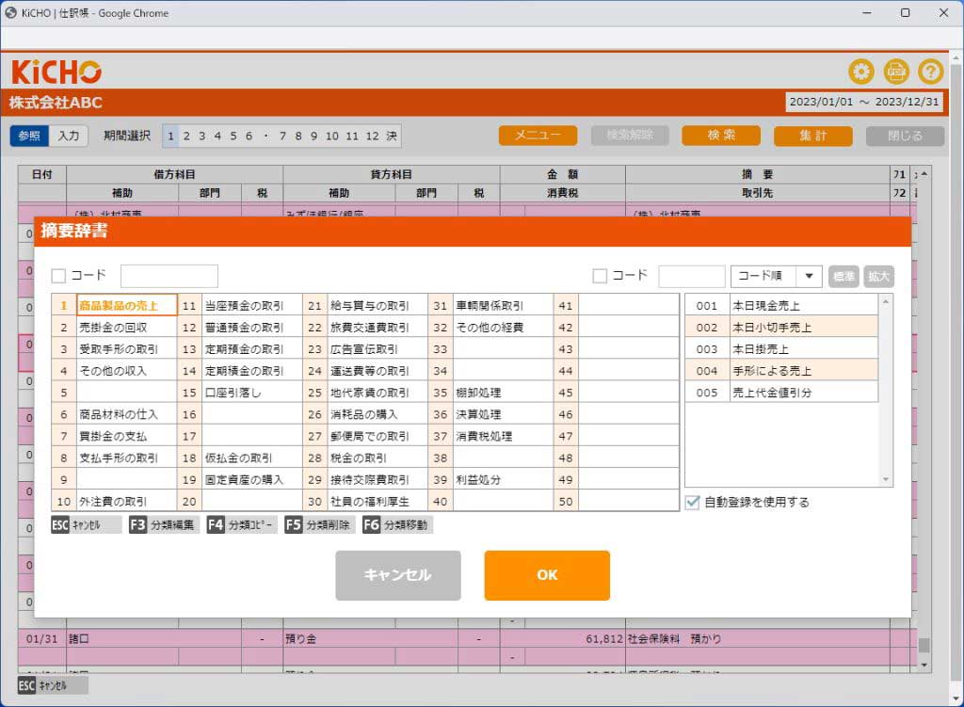Screen dimensions: 964x707
Task: Select category 買掛金の支払
Action: [x=127, y=436]
